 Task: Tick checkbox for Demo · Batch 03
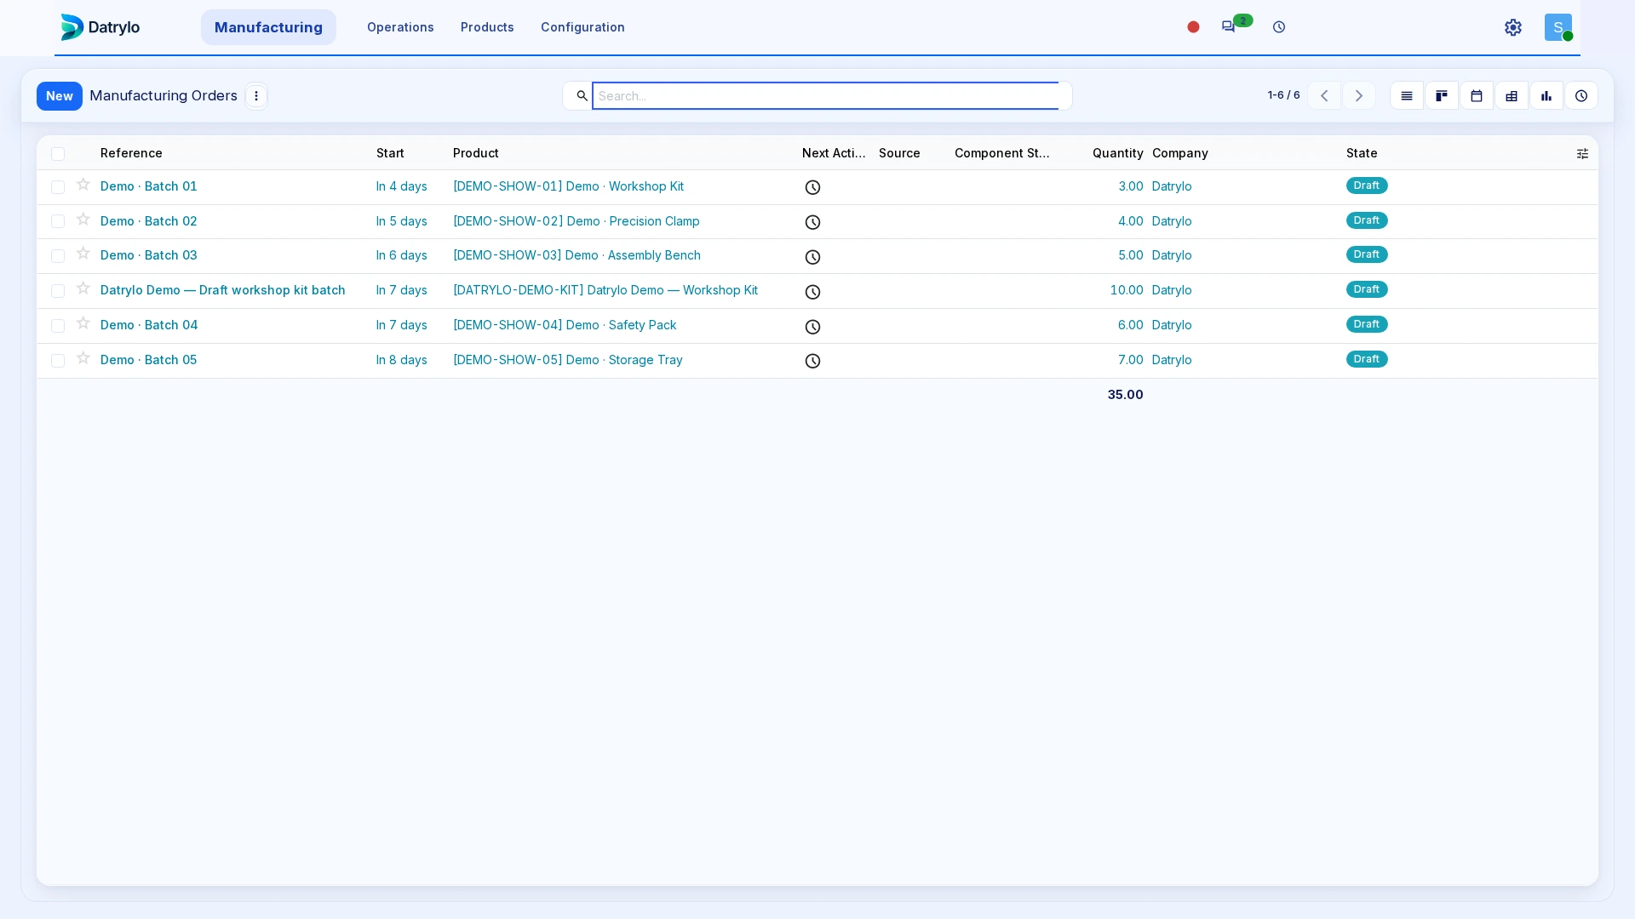click(x=58, y=256)
